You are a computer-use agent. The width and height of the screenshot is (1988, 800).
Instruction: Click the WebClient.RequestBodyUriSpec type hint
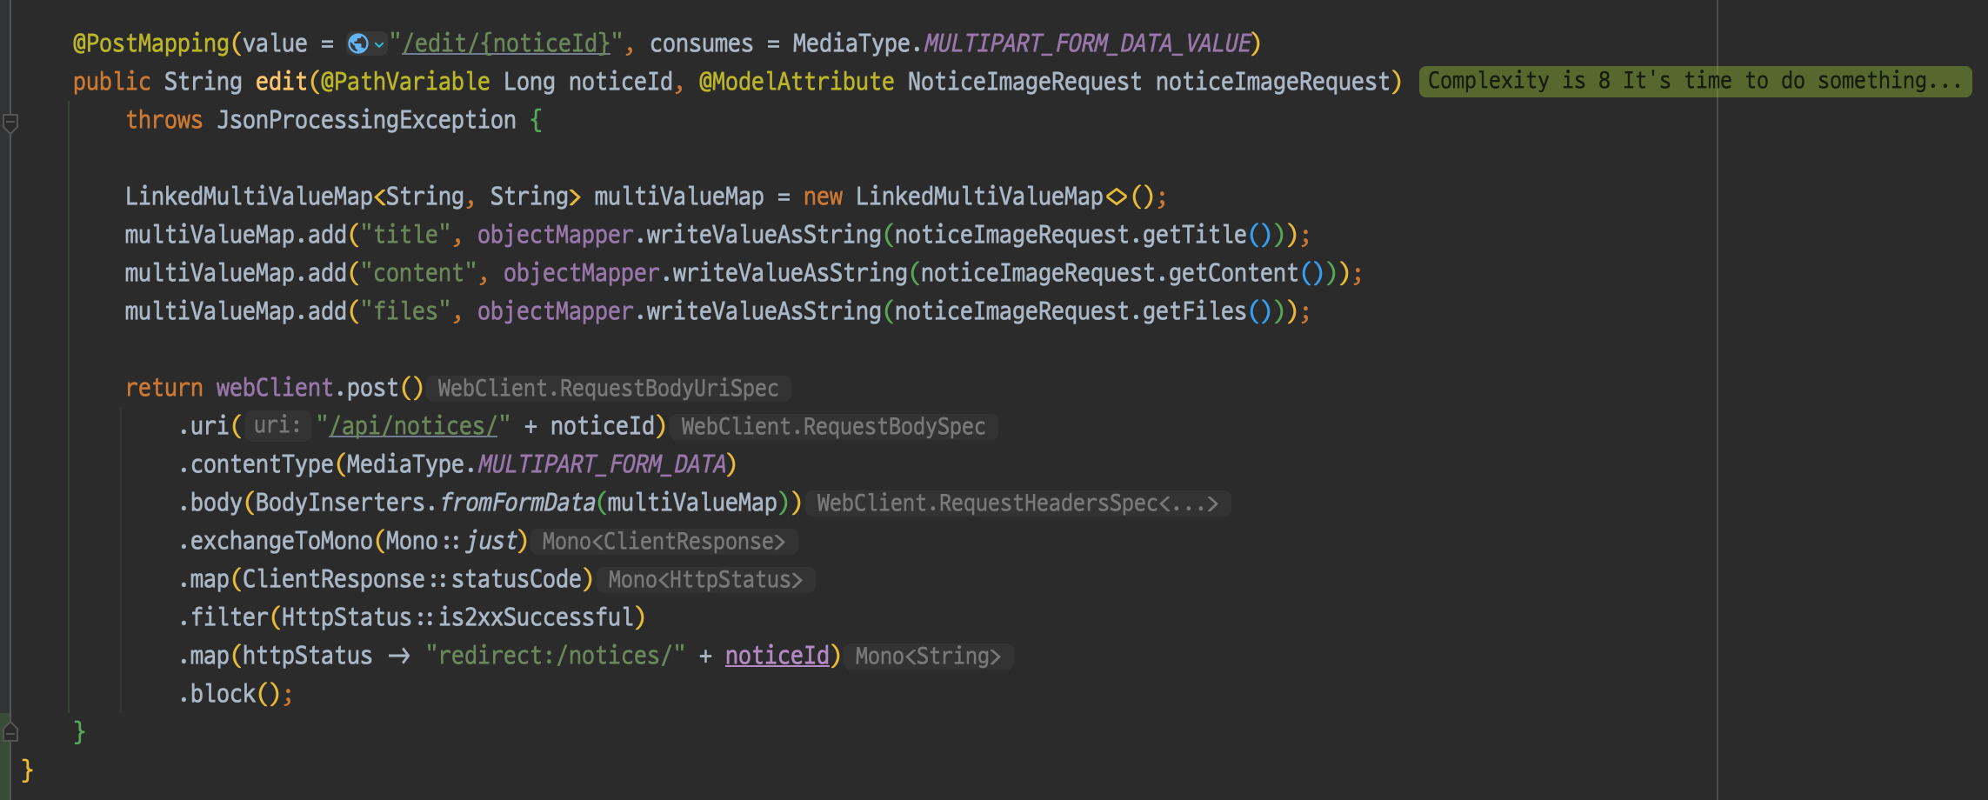click(608, 388)
